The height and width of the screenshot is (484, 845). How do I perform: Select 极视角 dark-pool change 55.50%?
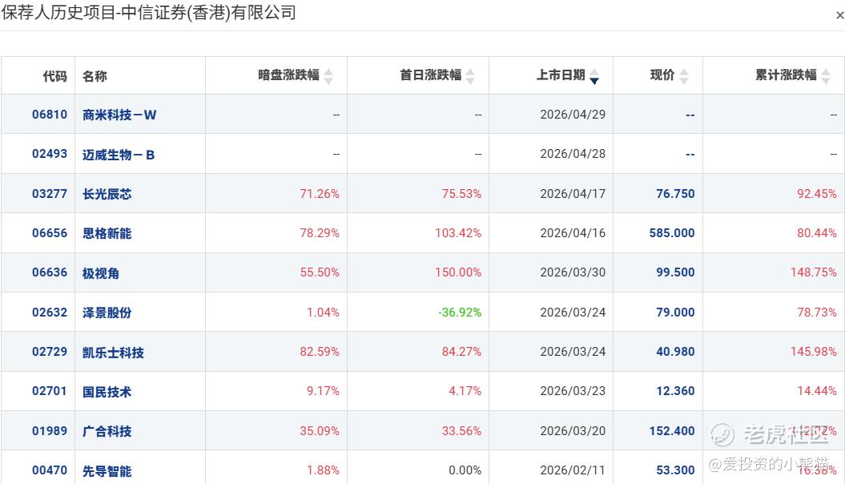[x=320, y=272]
